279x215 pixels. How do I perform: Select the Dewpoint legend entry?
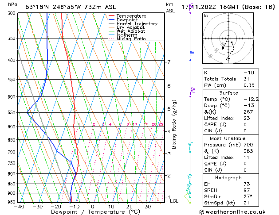tap(128, 20)
